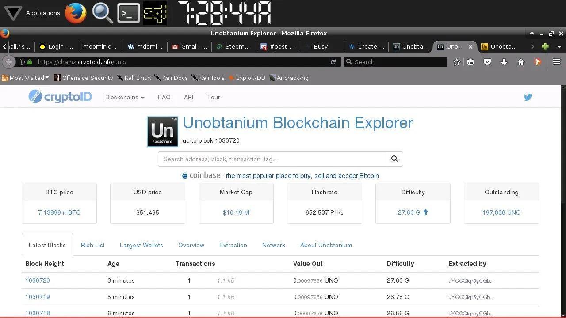Select the Latest Blocks tab

[x=47, y=245]
